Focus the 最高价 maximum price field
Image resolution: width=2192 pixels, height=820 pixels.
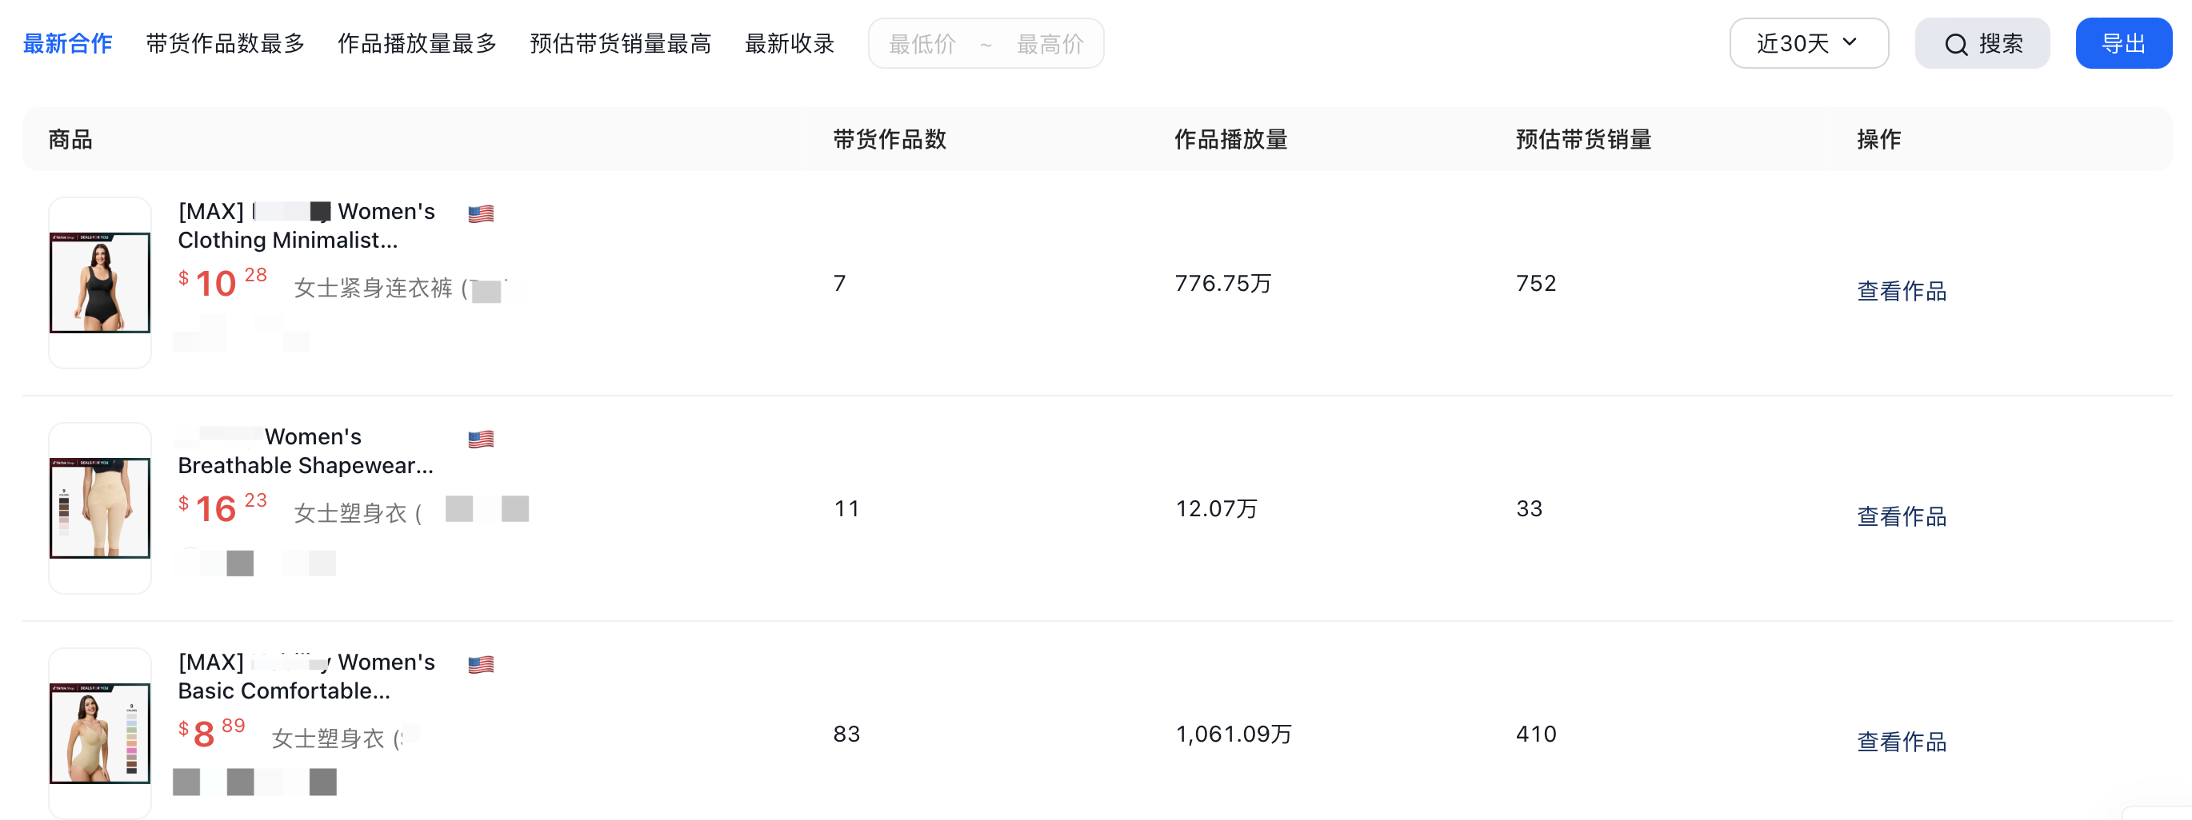pyautogui.click(x=1050, y=43)
